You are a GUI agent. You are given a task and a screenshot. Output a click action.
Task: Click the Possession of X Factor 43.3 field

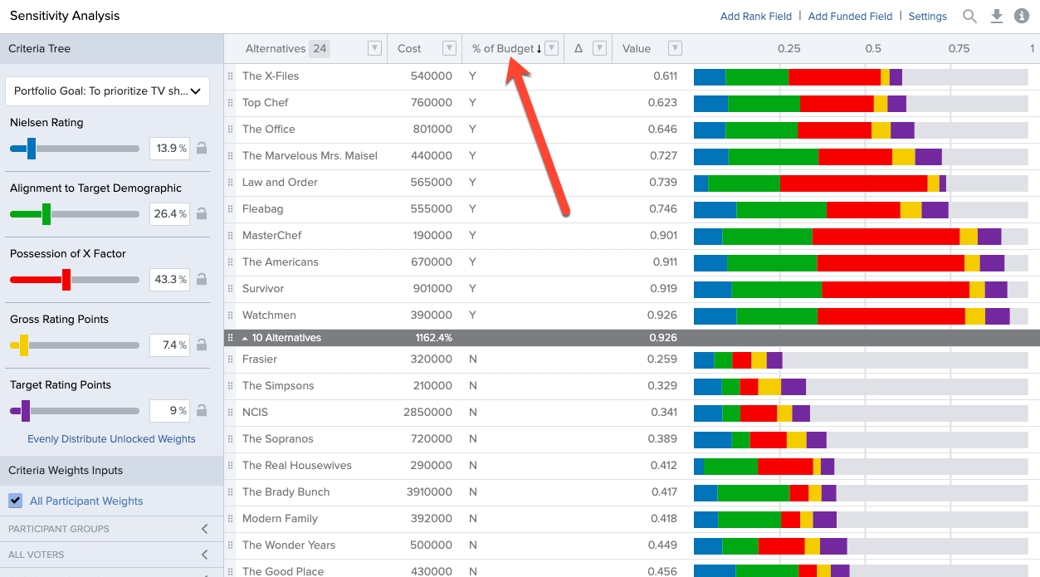[x=169, y=280]
